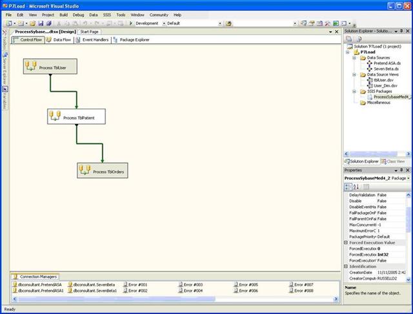The width and height of the screenshot is (413, 314).
Task: Open the Properties object selector dropdown
Action: 408,178
